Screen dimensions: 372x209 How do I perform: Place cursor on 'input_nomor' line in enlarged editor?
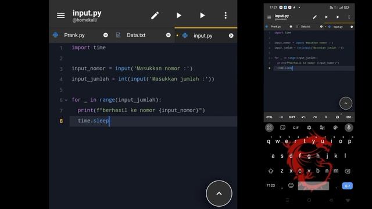(132, 69)
